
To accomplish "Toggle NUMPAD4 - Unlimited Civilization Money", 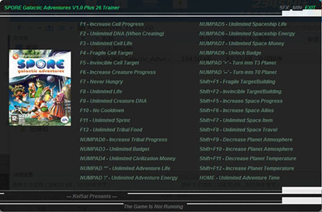I will pos(128,158).
